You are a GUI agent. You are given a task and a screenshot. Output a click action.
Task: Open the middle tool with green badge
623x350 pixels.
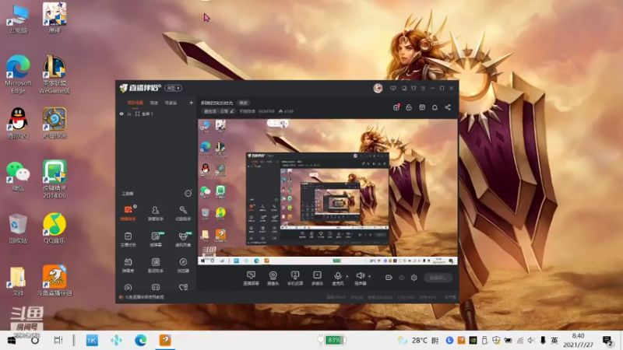(x=155, y=240)
